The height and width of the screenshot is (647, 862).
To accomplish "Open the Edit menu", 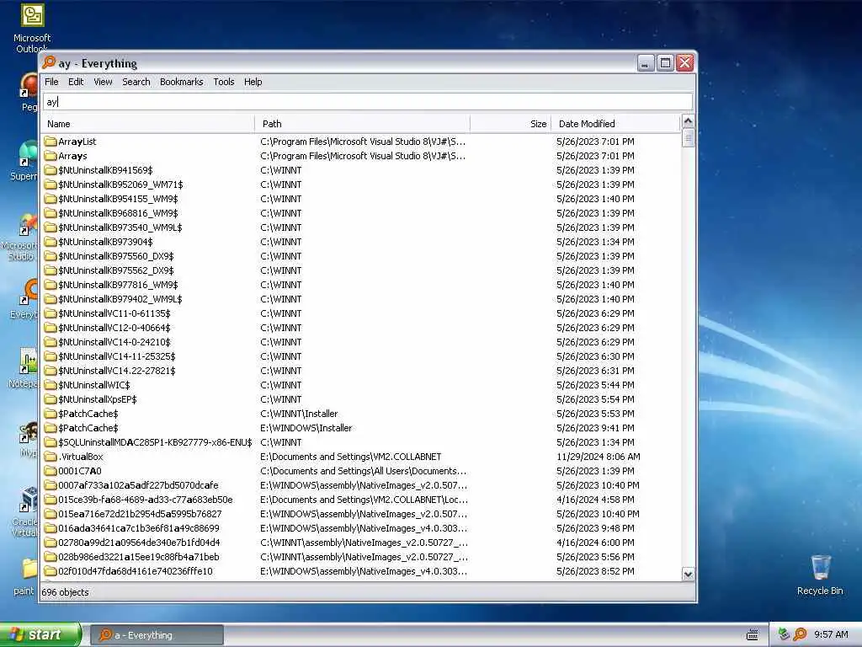I will click(76, 82).
